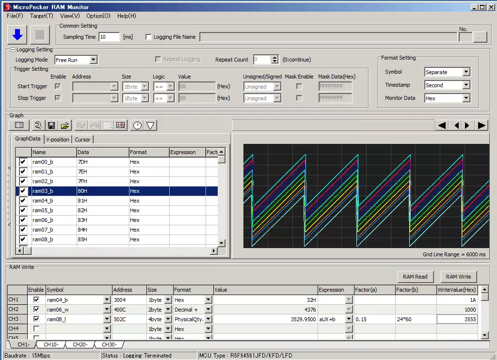Toggle the CH2 Enable checkbox
This screenshot has width=497, height=360.
tap(36, 309)
